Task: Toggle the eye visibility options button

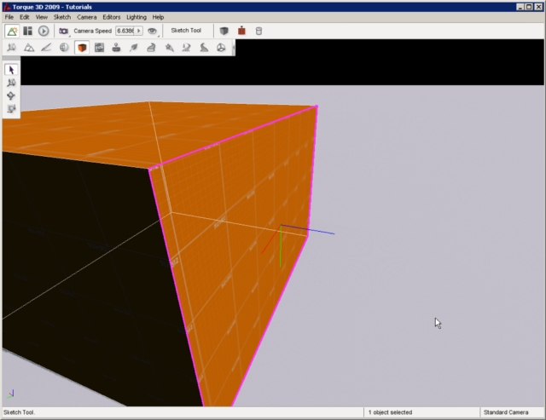Action: [x=153, y=31]
